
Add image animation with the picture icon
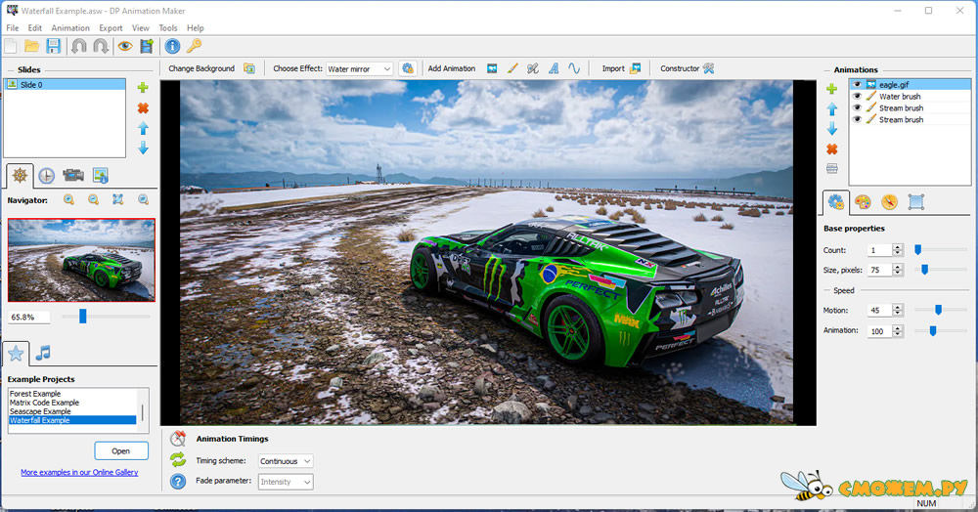[492, 68]
